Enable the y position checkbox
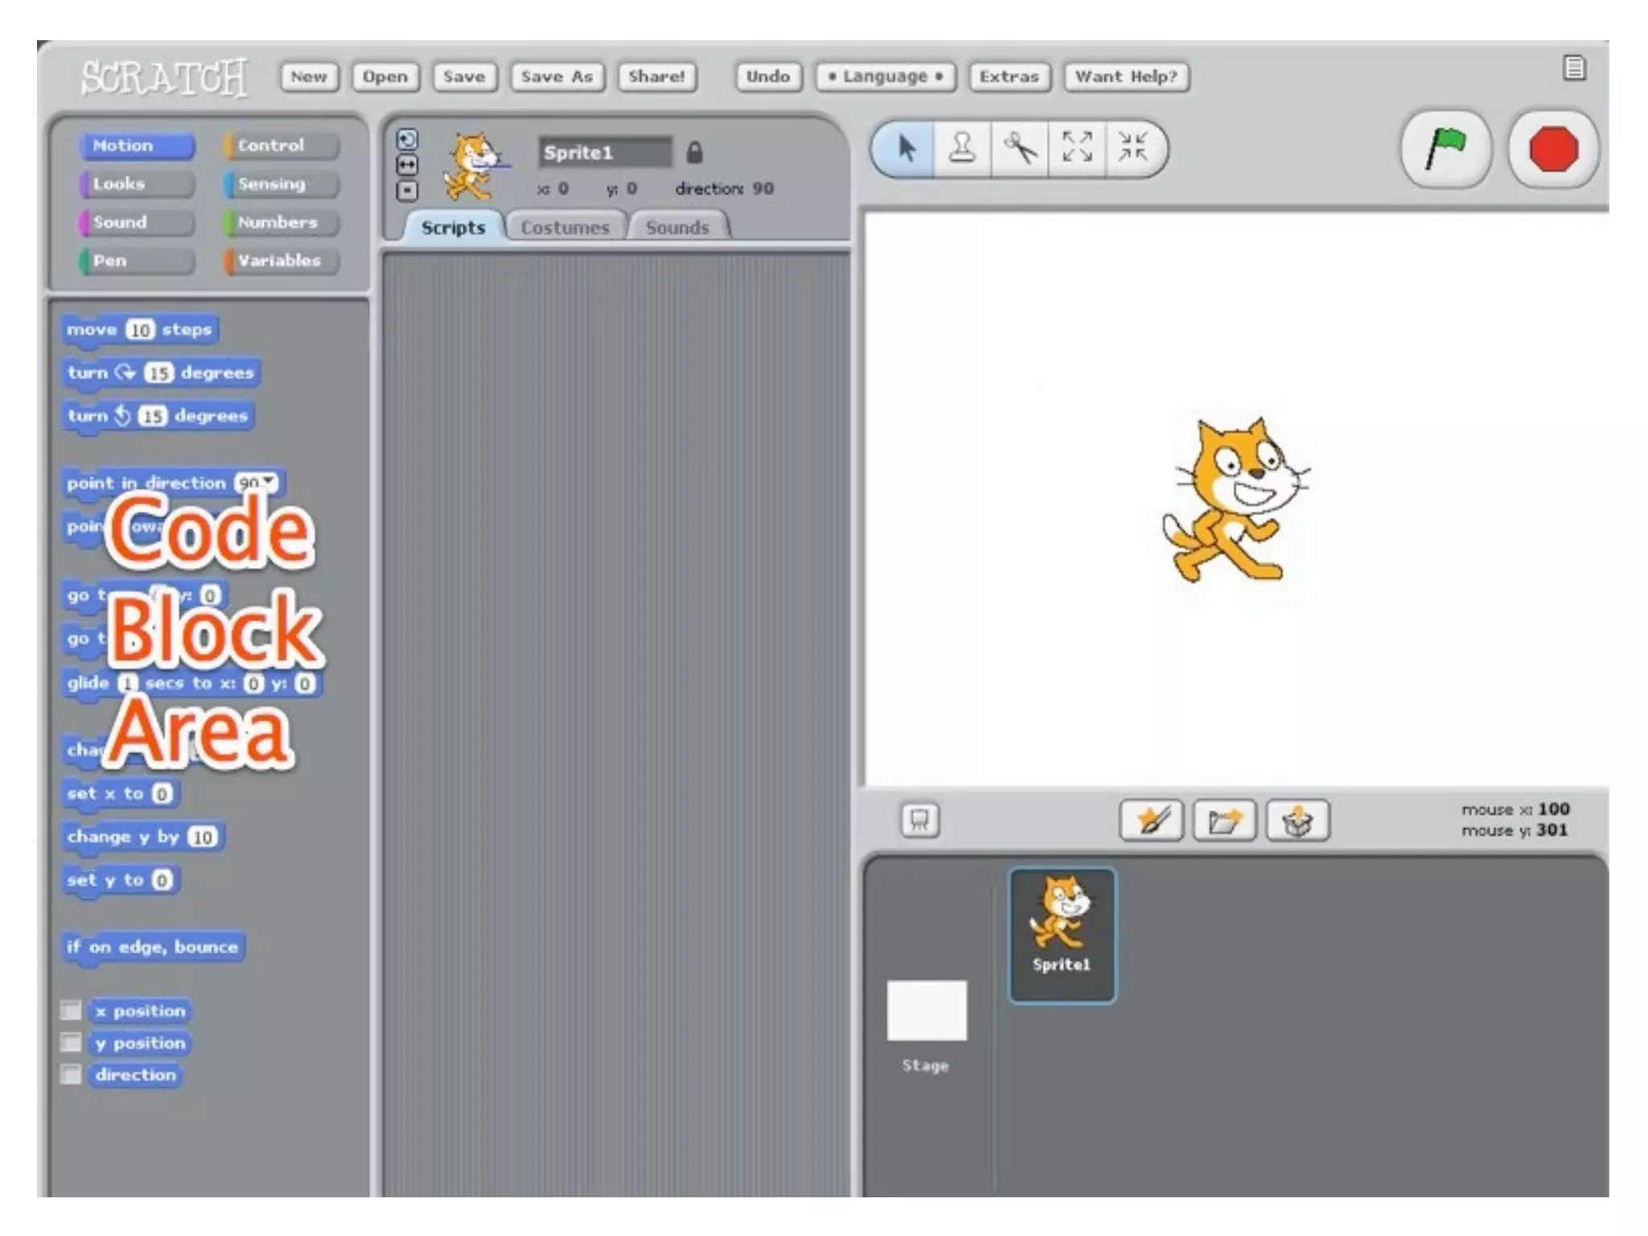 (72, 1042)
